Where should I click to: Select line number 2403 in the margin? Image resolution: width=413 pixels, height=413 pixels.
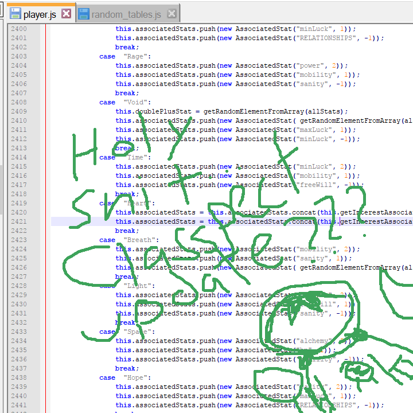[18, 56]
